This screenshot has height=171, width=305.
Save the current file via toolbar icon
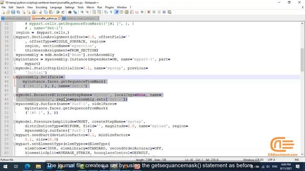pos(13,12)
